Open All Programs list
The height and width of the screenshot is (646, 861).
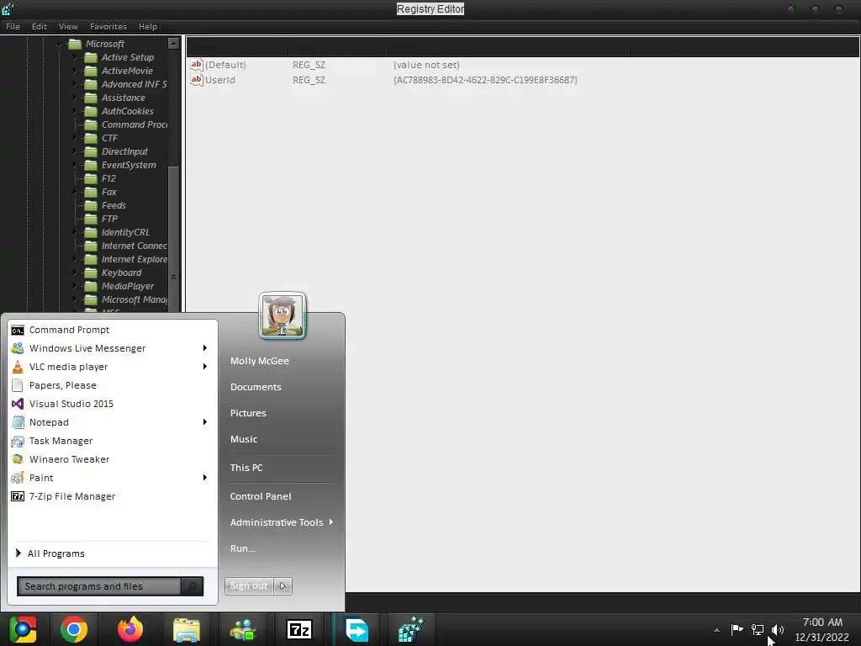click(50, 553)
